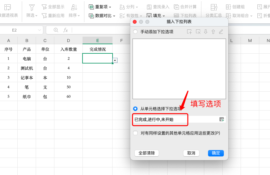The width and height of the screenshot is (270, 175).
Task: Click the Filter funnel icon
Action: point(32,7)
